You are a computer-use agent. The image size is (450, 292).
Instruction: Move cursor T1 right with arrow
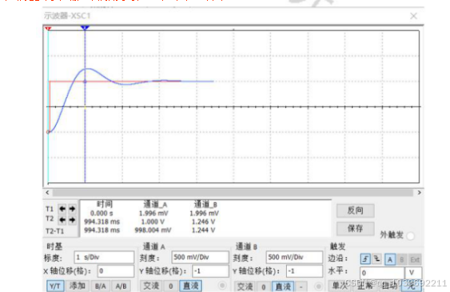[72, 209]
